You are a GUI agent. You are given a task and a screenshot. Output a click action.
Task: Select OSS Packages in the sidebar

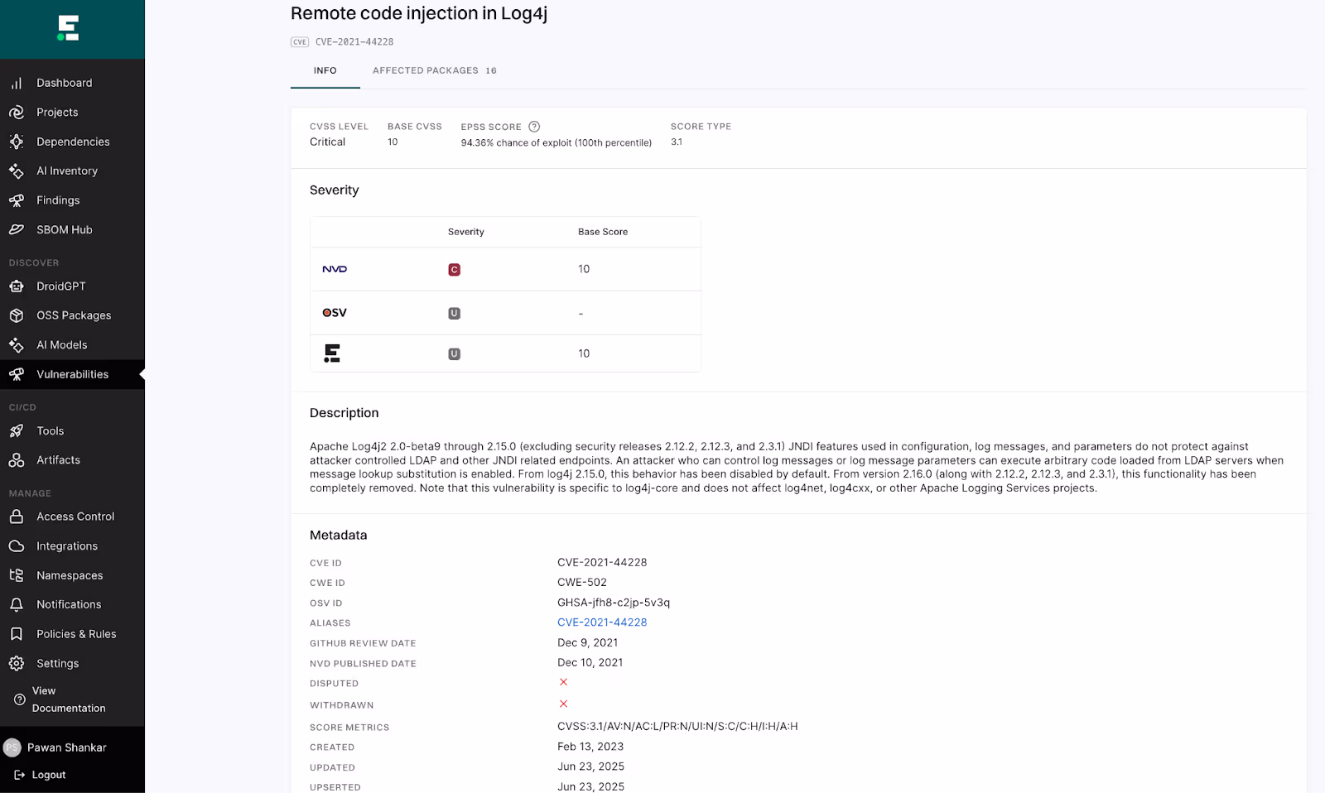72,315
